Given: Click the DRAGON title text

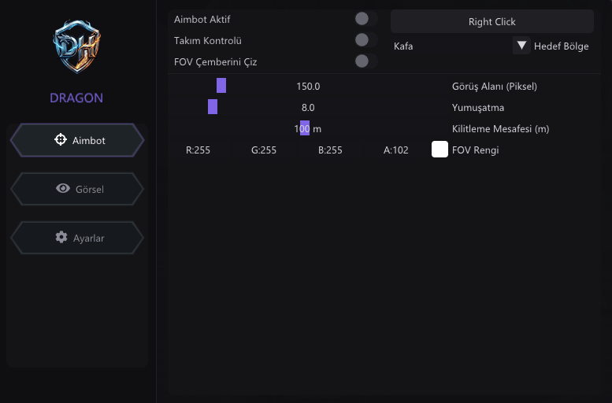Looking at the screenshot, I should click(76, 98).
